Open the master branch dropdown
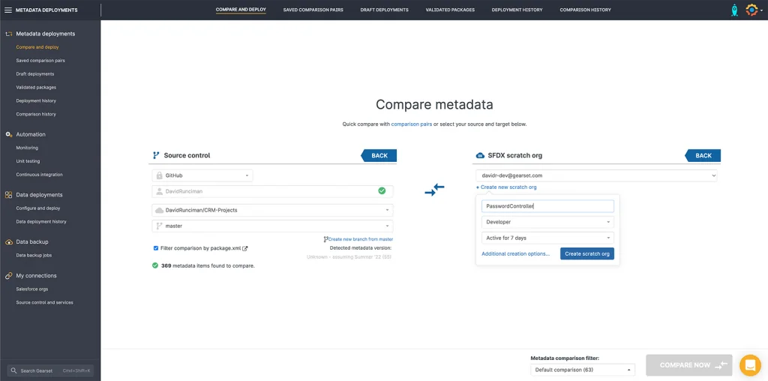 [x=272, y=226]
